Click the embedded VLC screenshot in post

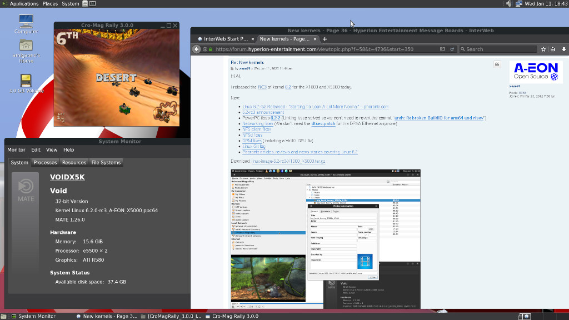[x=326, y=239]
